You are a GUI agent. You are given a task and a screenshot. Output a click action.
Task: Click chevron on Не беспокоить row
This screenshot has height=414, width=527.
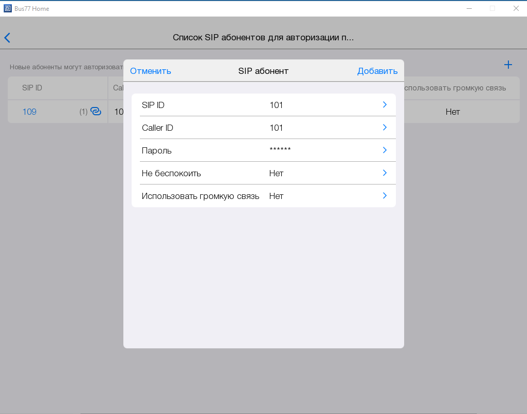coord(385,173)
